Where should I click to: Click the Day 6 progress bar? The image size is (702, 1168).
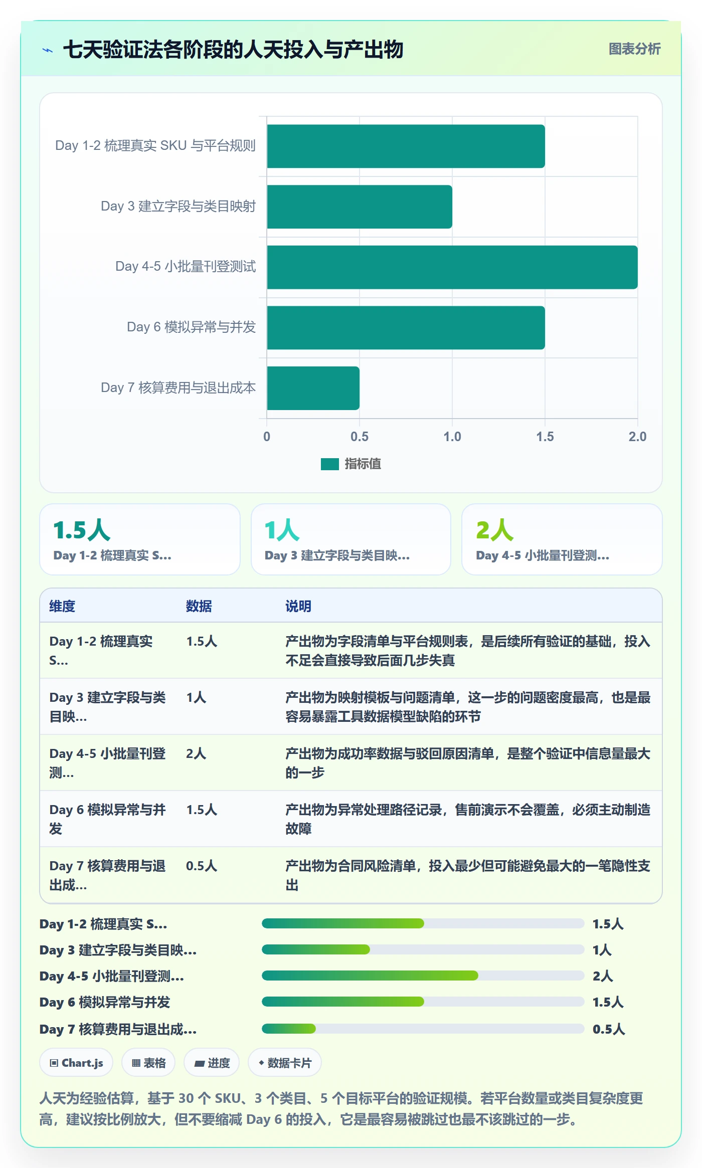[423, 1002]
